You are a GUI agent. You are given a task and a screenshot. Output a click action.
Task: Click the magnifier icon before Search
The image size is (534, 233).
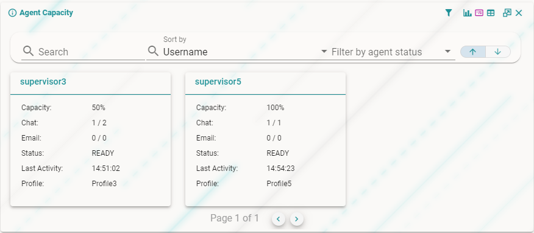point(28,51)
